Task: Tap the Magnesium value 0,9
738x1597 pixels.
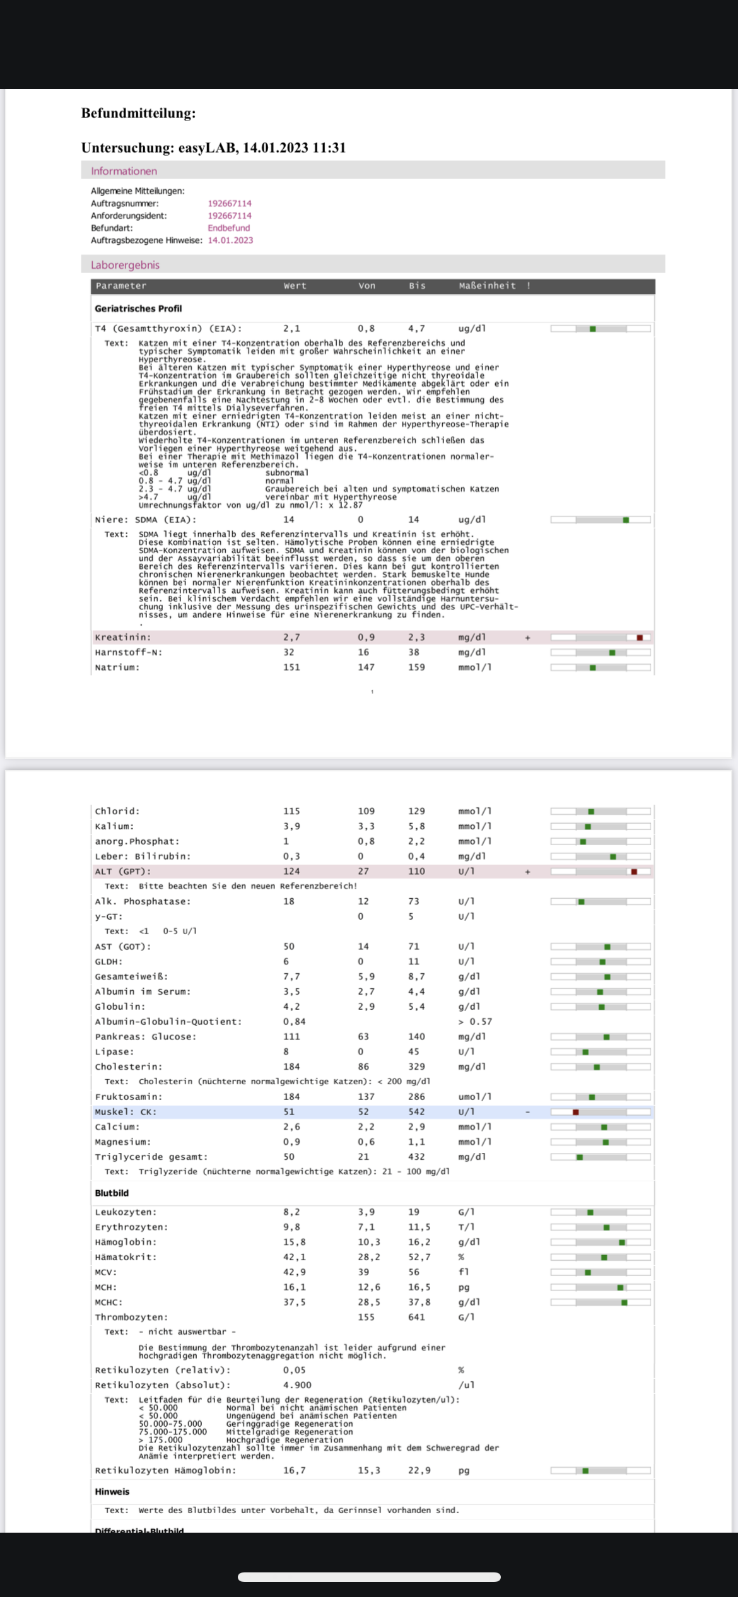Action: pyautogui.click(x=291, y=1142)
